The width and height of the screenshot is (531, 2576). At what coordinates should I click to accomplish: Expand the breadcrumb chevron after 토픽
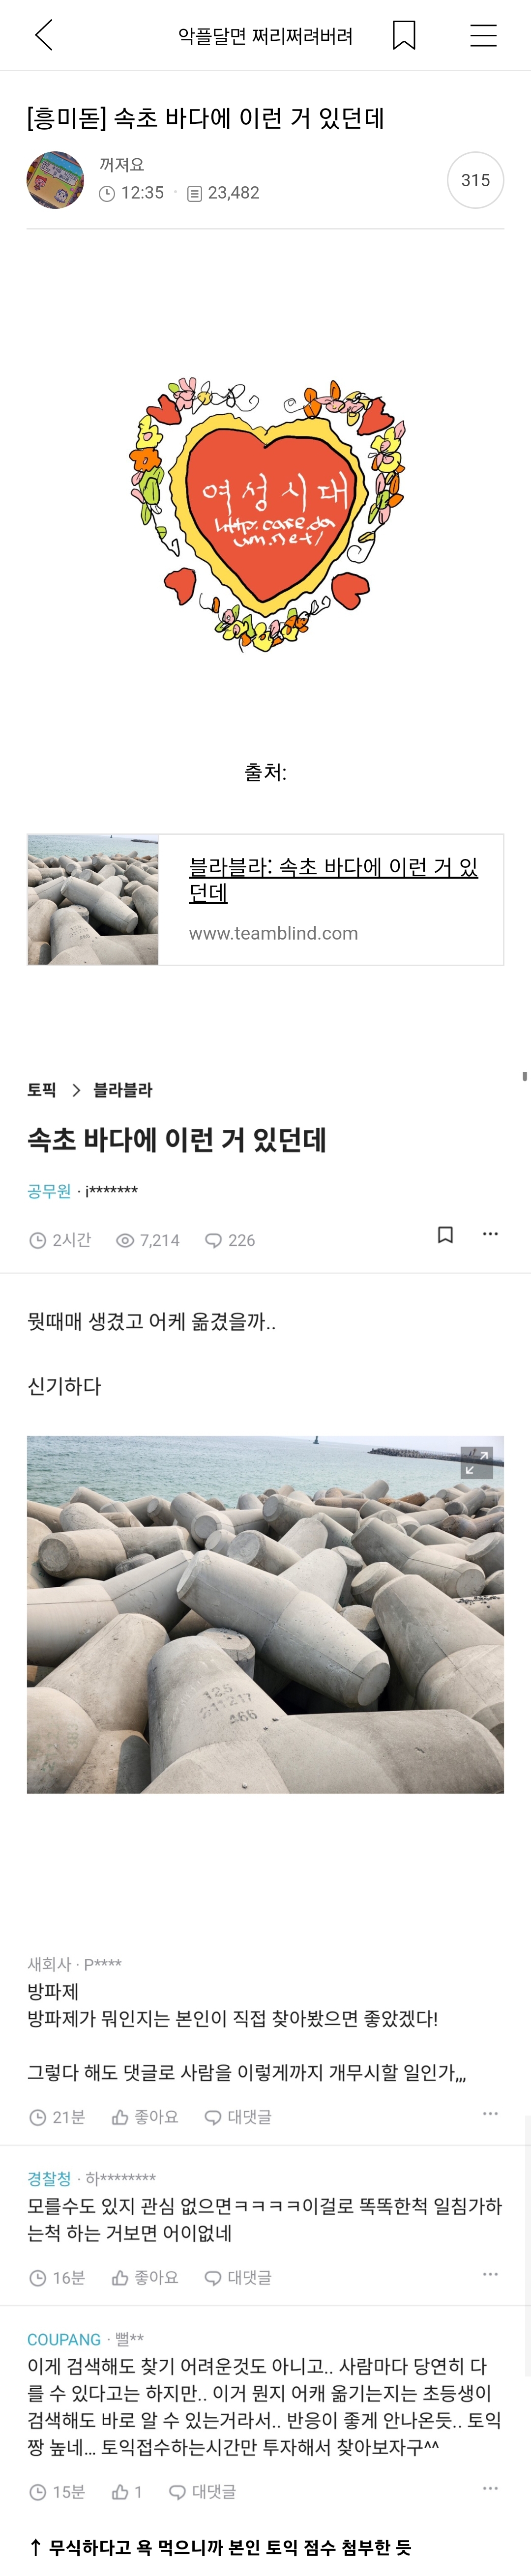[x=76, y=1090]
